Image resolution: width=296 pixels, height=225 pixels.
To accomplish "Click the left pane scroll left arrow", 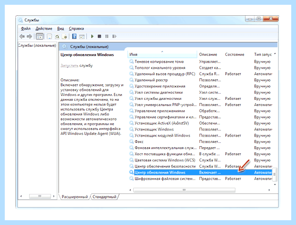I will point(21,196).
